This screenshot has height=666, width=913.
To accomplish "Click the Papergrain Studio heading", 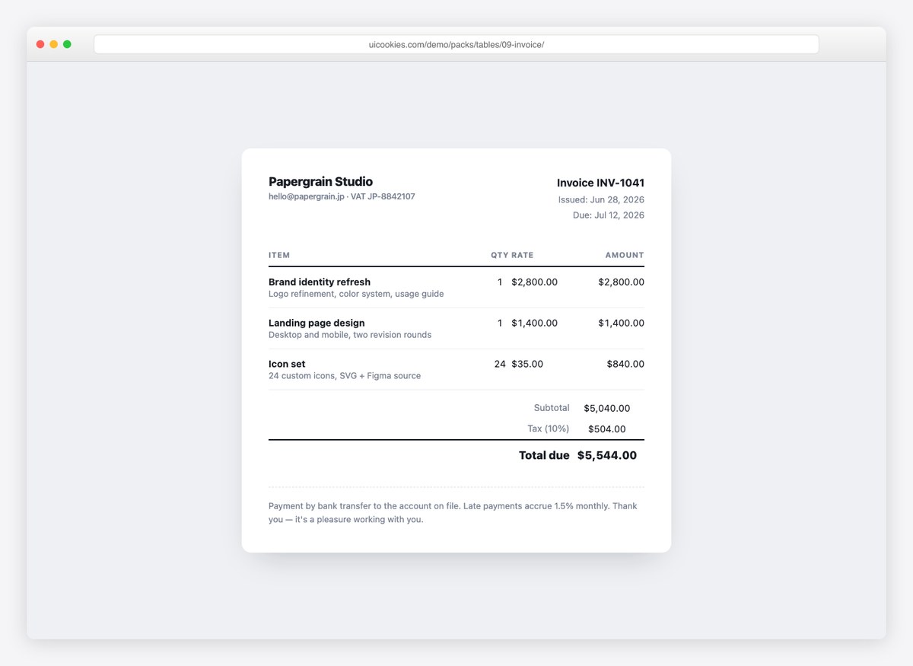I will (320, 182).
